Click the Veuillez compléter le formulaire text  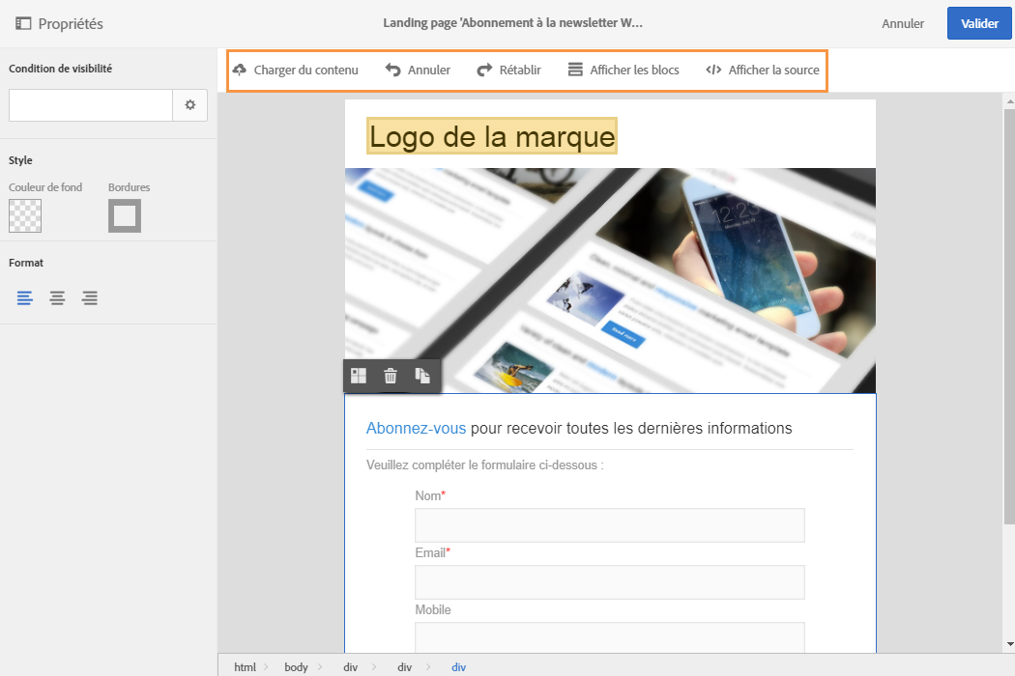(x=485, y=465)
